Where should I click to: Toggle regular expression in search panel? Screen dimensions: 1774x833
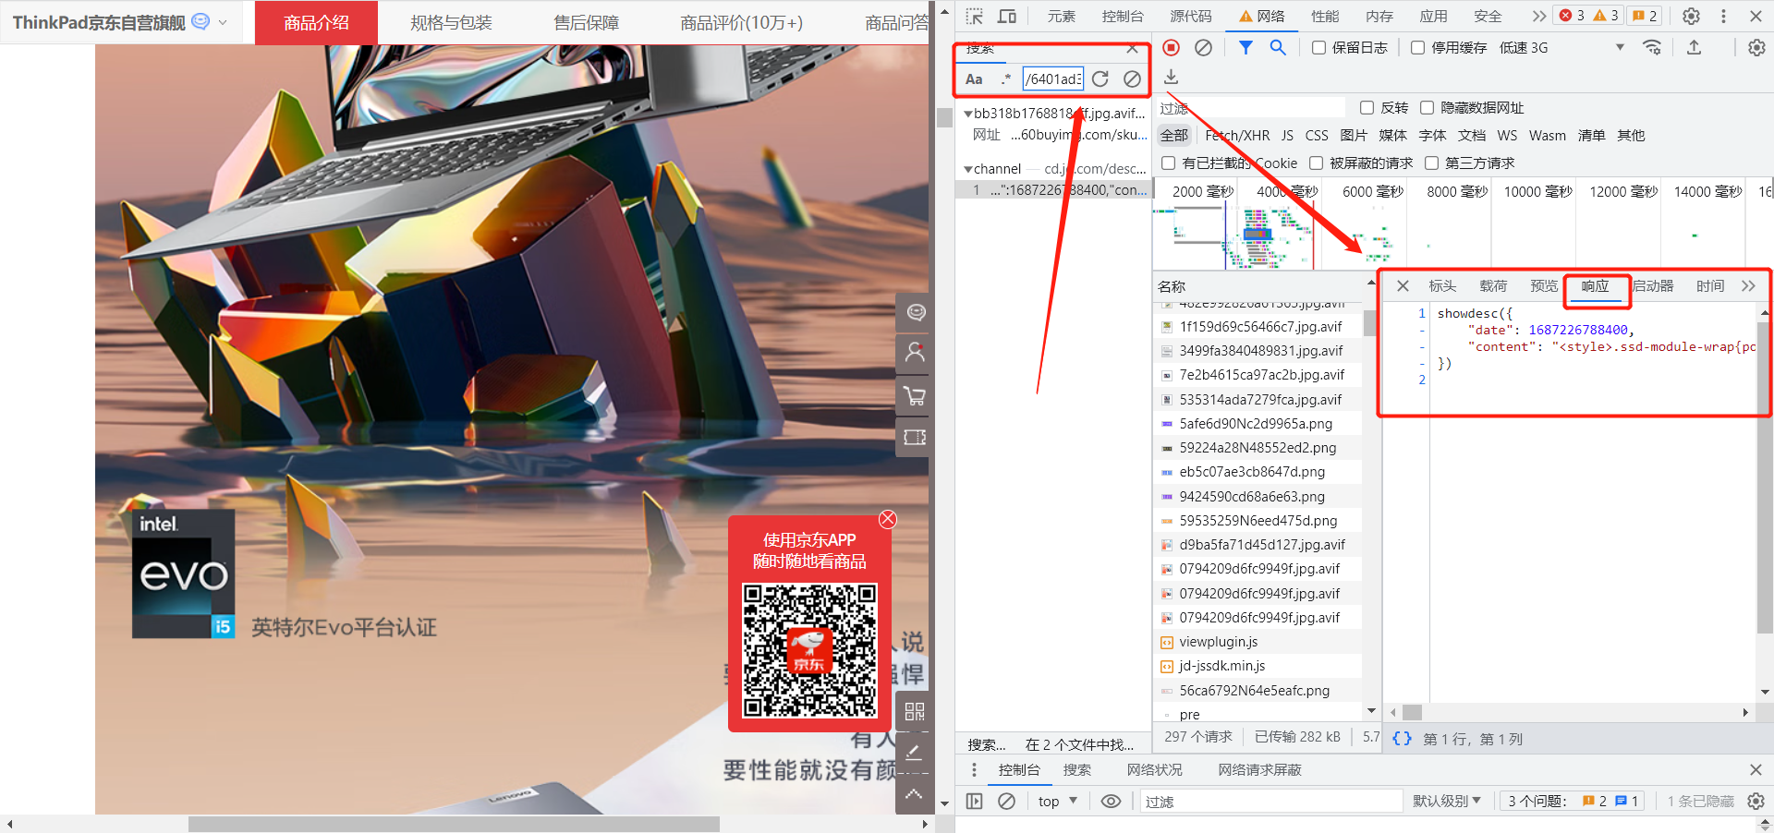(x=1005, y=79)
